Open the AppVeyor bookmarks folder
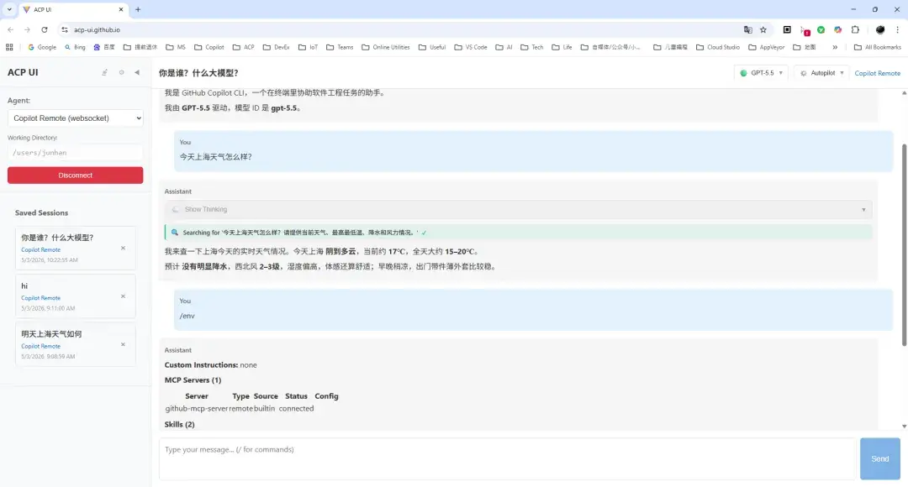 pos(766,47)
